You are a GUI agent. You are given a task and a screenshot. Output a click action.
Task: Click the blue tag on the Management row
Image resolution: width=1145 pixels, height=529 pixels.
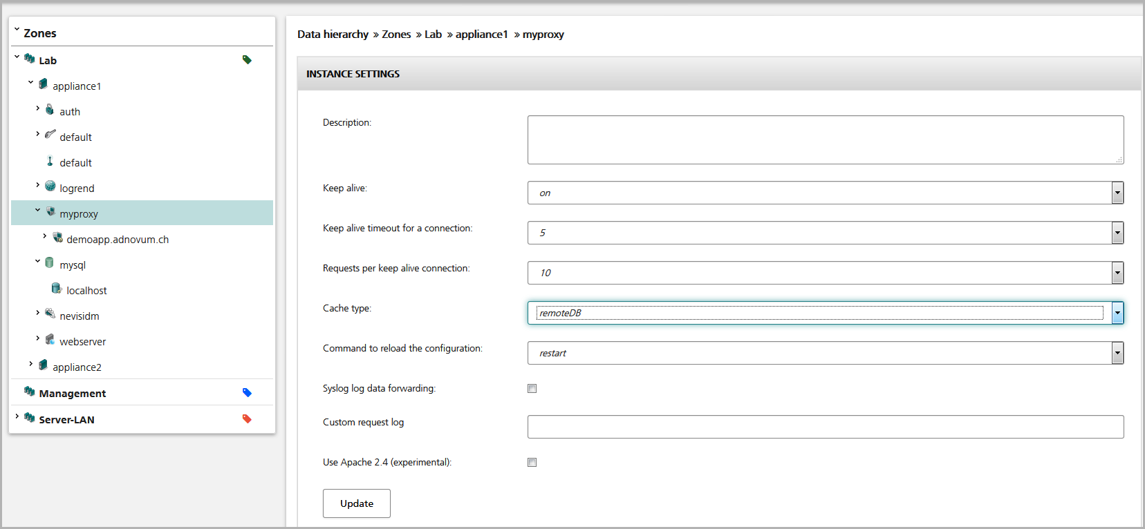click(247, 392)
